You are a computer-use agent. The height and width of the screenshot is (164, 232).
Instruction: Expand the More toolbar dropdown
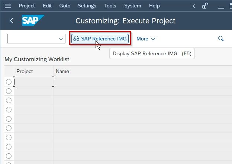click(x=146, y=39)
